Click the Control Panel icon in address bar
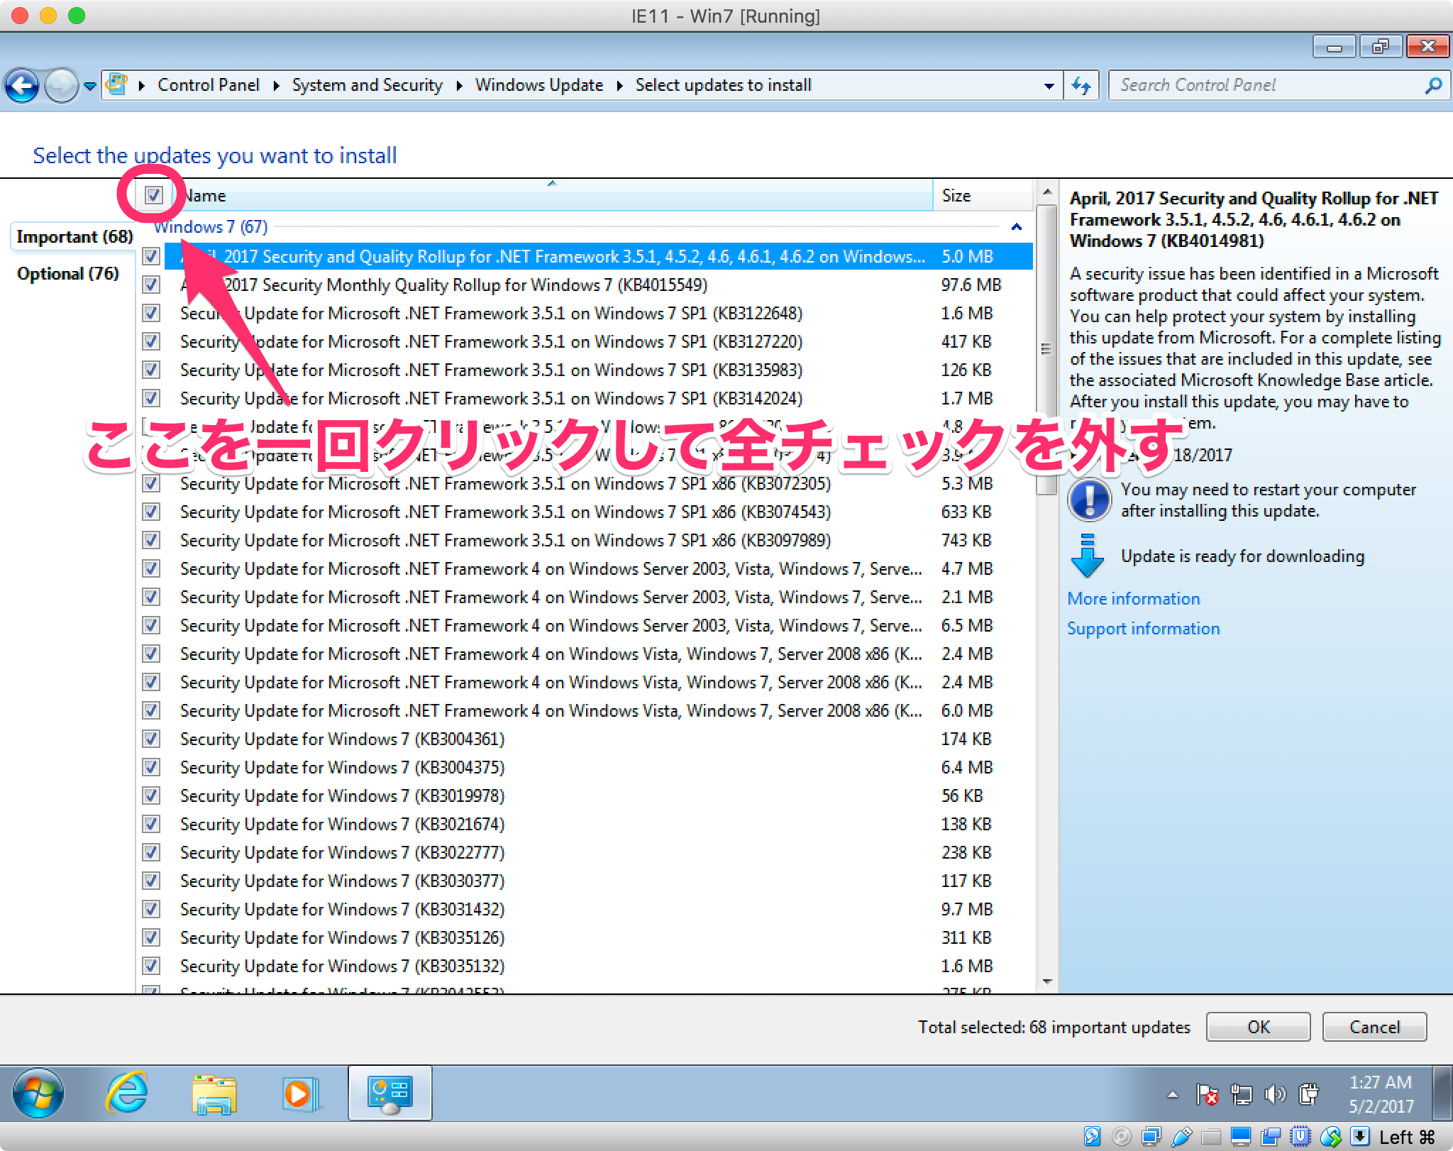Viewport: 1453px width, 1151px height. [x=116, y=85]
